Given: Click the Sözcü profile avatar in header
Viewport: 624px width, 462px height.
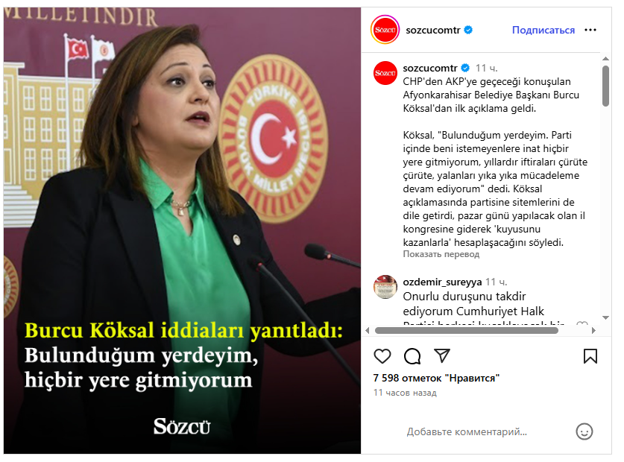Looking at the screenshot, I should [x=385, y=30].
